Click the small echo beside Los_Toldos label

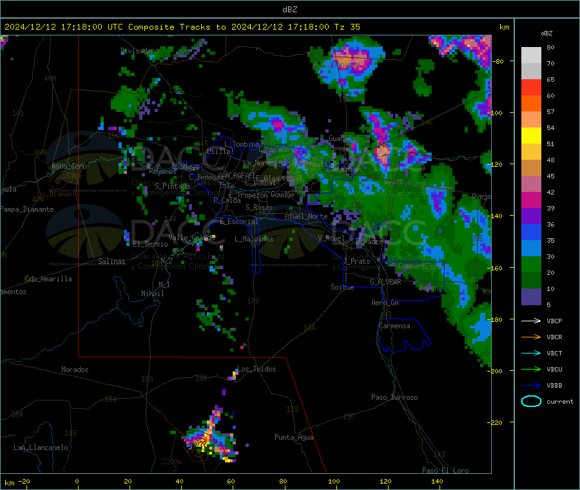click(x=233, y=375)
